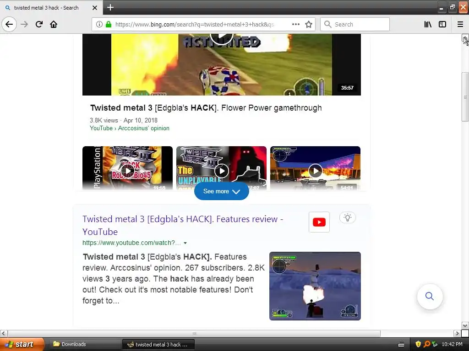Viewport: 469px width, 351px height.
Task: Show site information icon in address bar
Action: coord(99,24)
